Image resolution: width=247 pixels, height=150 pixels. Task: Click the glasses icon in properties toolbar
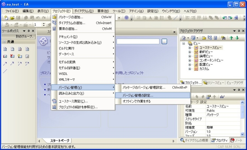pyautogui.click(x=222, y=97)
